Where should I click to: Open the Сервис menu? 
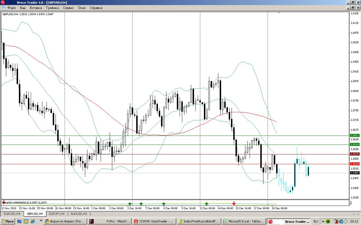pyautogui.click(x=68, y=8)
